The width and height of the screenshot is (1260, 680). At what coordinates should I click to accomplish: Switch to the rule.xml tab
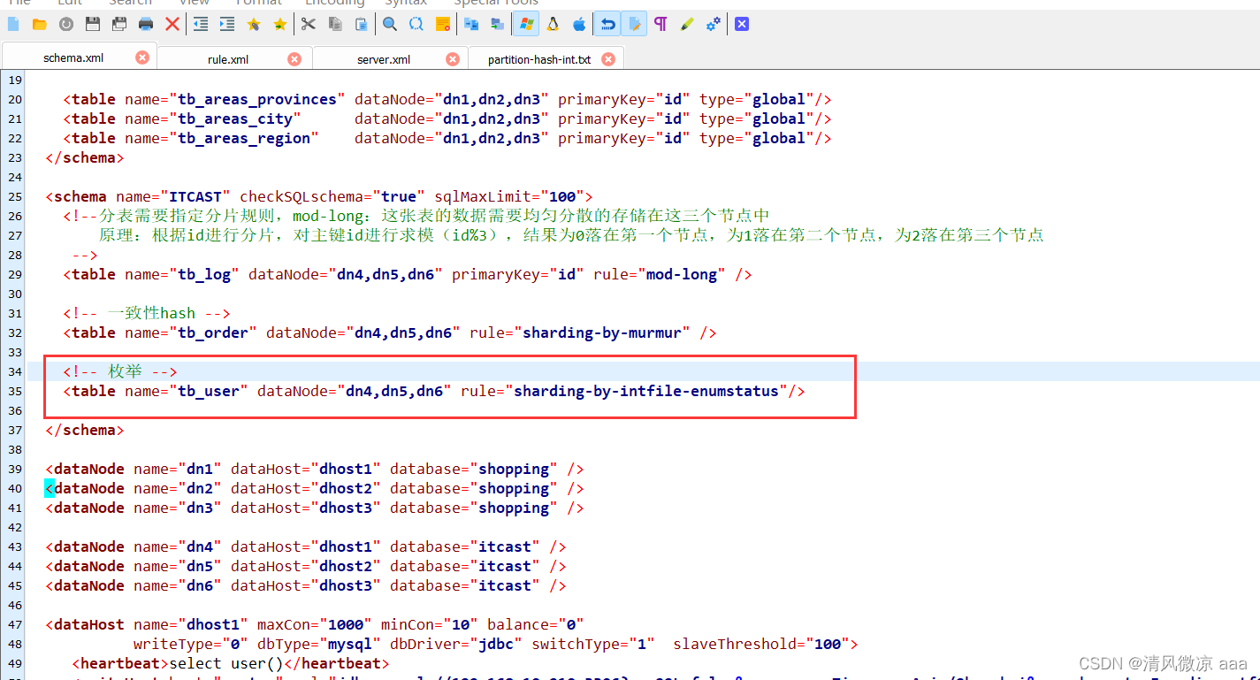pyautogui.click(x=228, y=59)
